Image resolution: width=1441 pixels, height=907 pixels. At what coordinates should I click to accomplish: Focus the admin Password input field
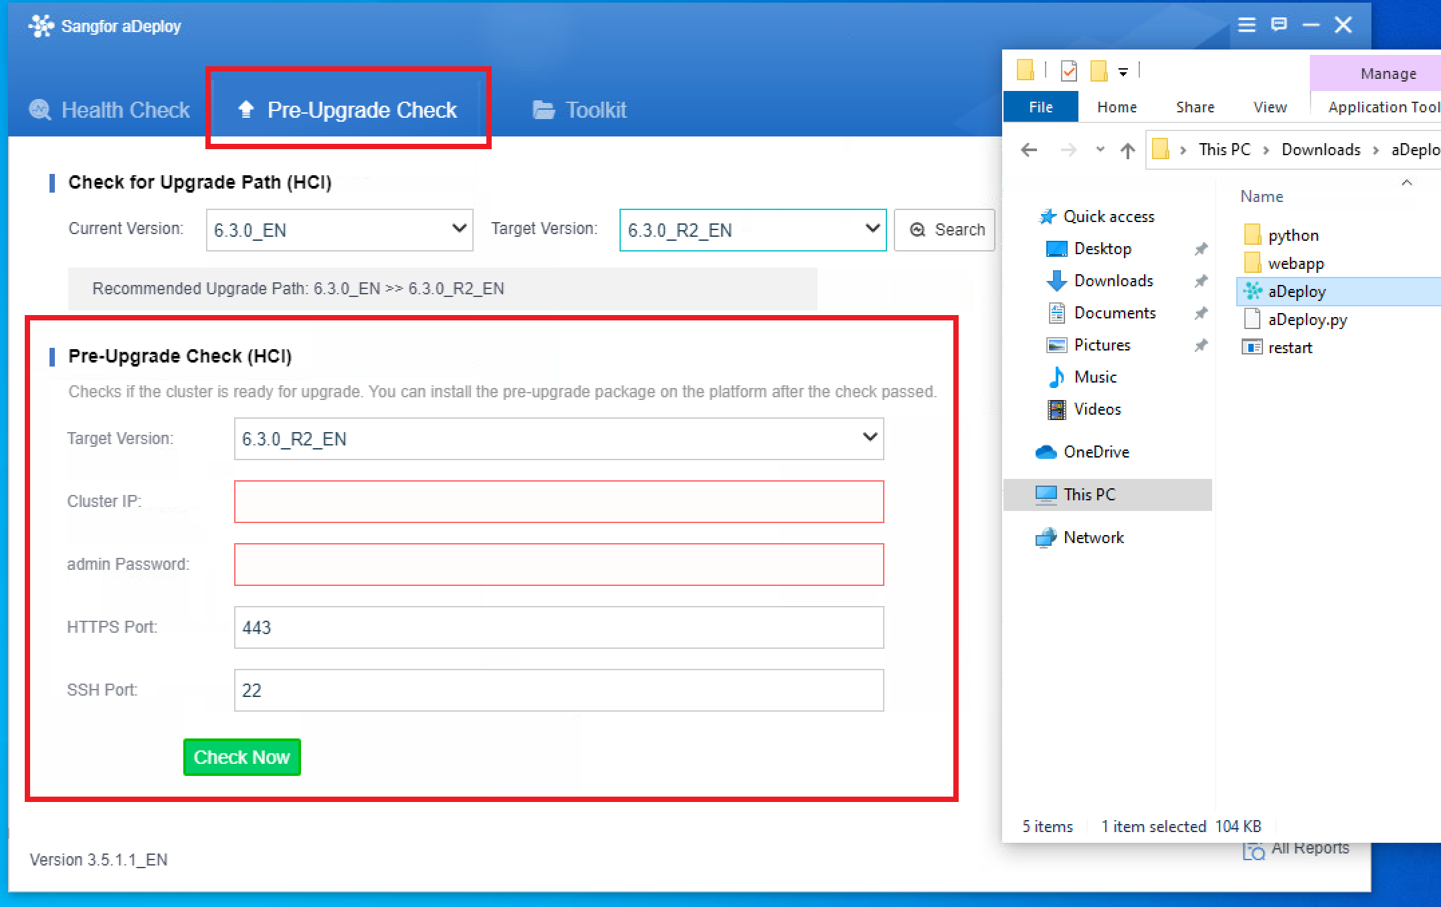click(x=559, y=565)
